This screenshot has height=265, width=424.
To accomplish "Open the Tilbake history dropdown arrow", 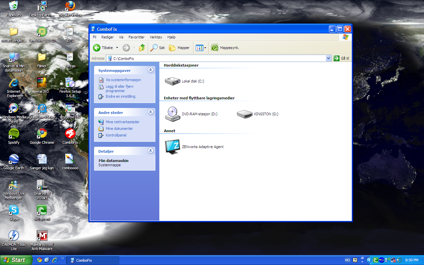I will (117, 48).
